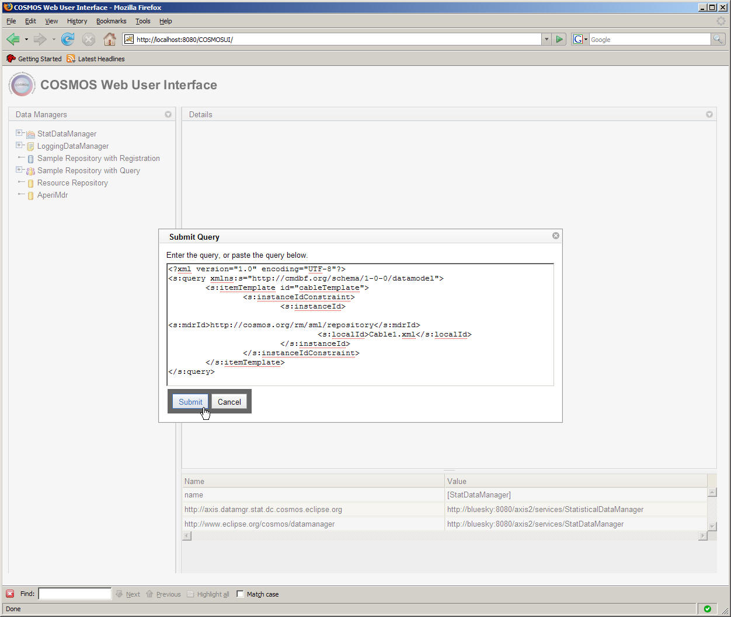Click the COSMOS logo image
731x617 pixels.
click(22, 85)
